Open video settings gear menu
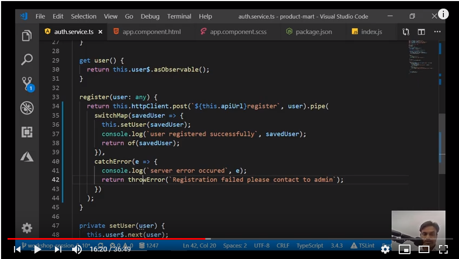 (x=385, y=249)
